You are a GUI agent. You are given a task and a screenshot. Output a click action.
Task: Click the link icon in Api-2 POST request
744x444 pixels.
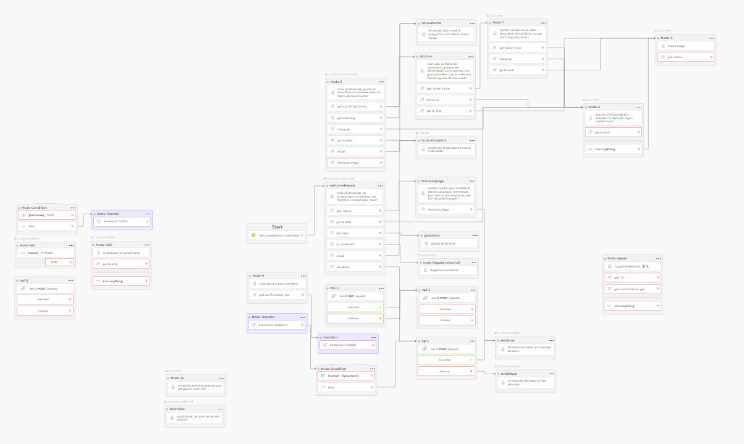point(424,298)
